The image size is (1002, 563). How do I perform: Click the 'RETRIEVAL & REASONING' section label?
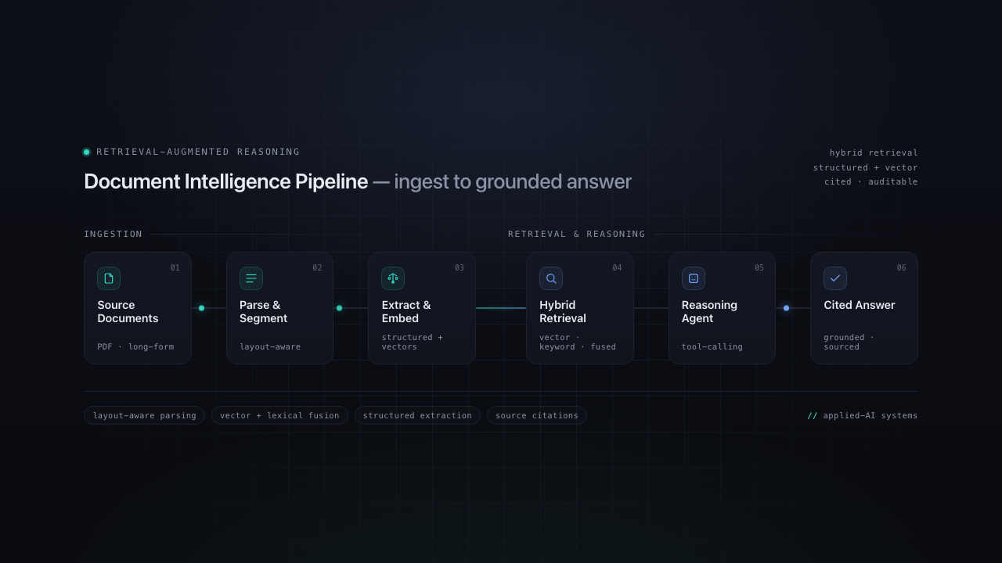pyautogui.click(x=577, y=234)
